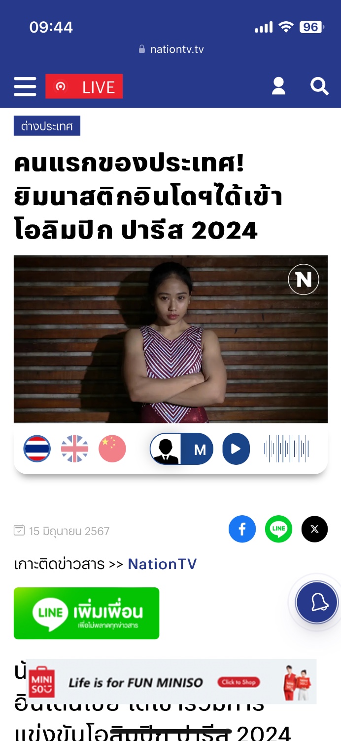The width and height of the screenshot is (341, 741).
Task: Open the user profile icon
Action: (x=279, y=86)
